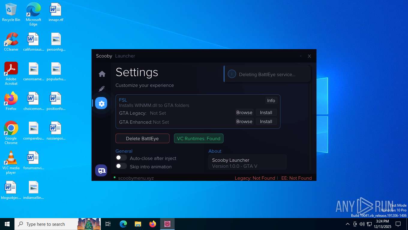408x230 pixels.
Task: Toggle Skip intro animation switch
Action: click(121, 166)
